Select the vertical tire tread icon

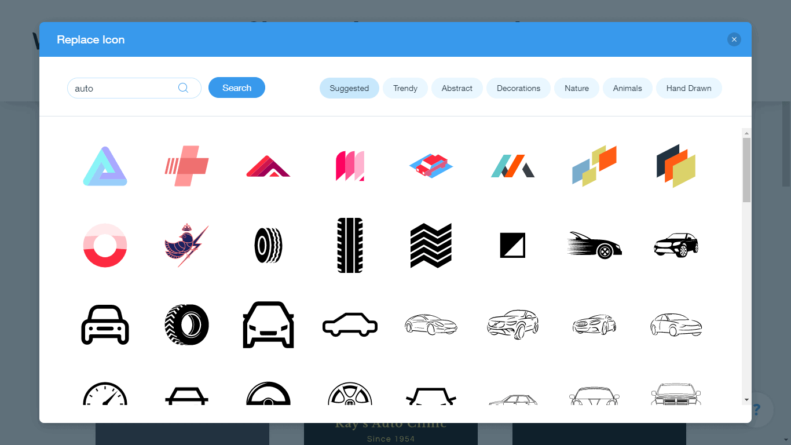click(350, 245)
